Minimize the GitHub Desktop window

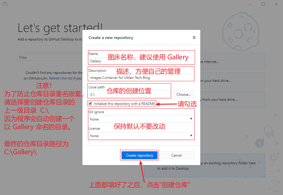click(x=250, y=4)
